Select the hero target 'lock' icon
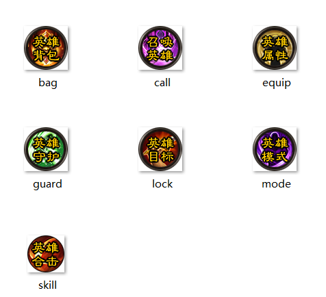This screenshot has height=297, width=326. pos(160,149)
